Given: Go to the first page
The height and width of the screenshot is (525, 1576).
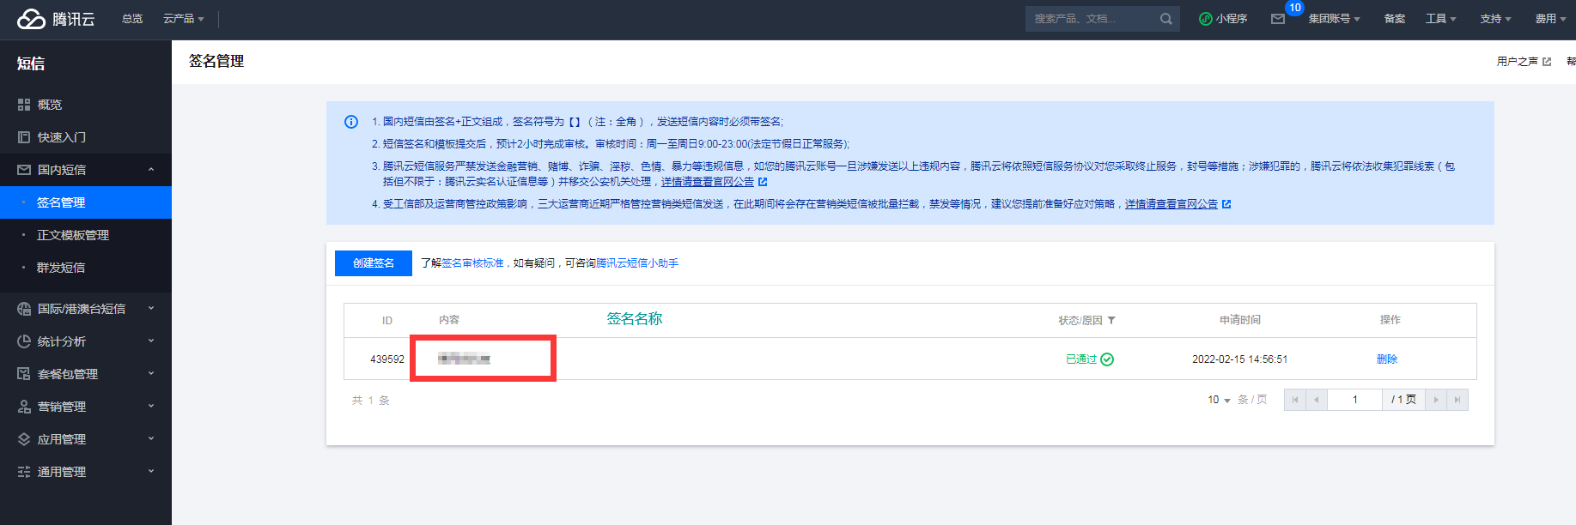Looking at the screenshot, I should (1295, 400).
